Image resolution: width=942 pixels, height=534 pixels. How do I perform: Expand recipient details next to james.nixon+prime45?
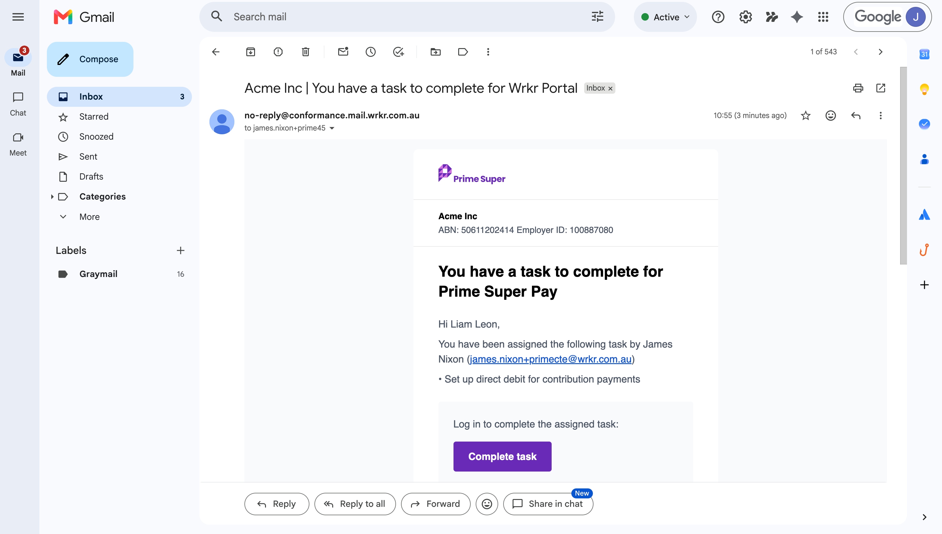tap(332, 128)
